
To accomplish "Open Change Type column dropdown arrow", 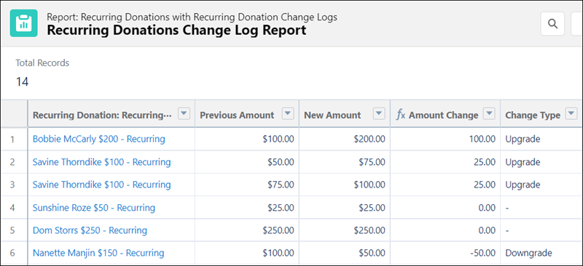I will [571, 114].
